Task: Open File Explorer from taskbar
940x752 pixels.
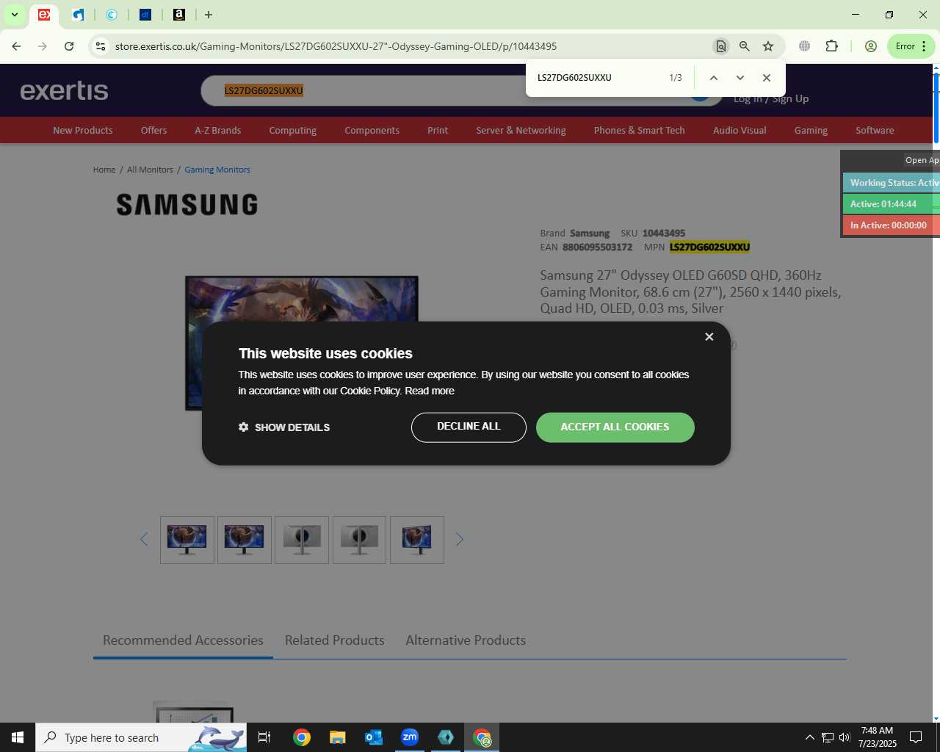Action: click(337, 737)
